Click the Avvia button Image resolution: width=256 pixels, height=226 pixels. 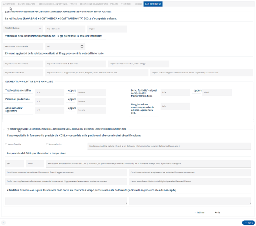click(x=217, y=212)
